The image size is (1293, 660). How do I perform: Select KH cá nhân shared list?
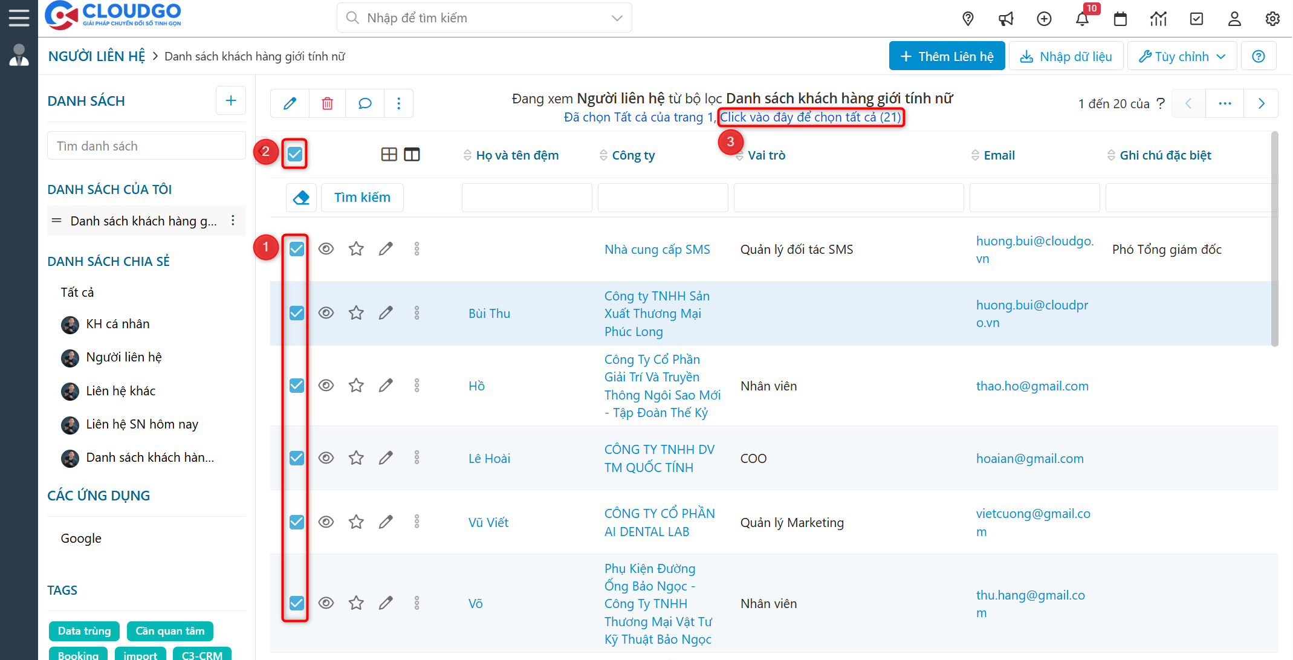(117, 324)
